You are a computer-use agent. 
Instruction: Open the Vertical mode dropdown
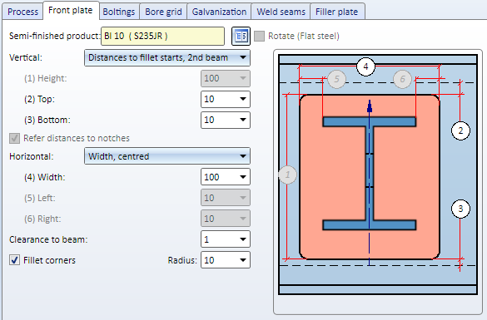(x=167, y=57)
